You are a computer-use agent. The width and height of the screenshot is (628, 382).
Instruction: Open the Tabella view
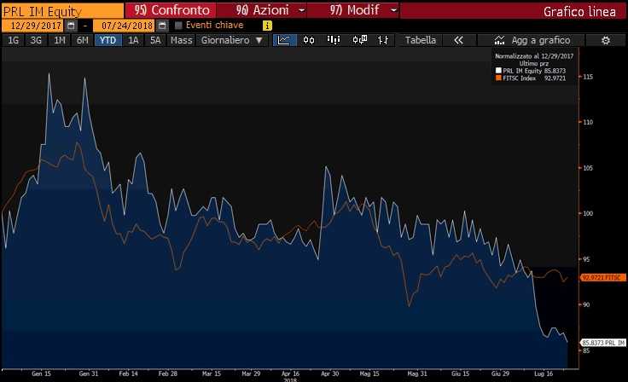point(420,40)
